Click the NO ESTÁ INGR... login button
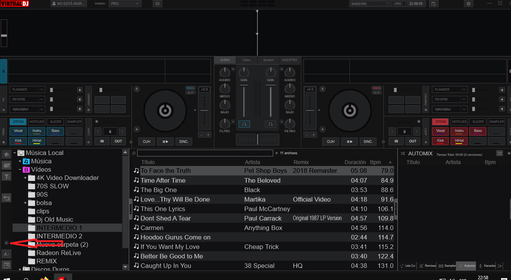 pyautogui.click(x=68, y=3)
